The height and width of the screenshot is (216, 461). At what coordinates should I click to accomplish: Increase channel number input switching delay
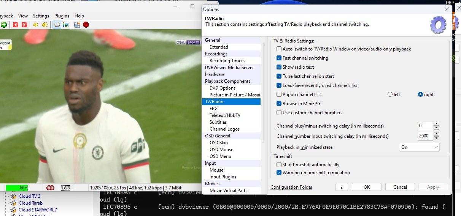(x=436, y=134)
